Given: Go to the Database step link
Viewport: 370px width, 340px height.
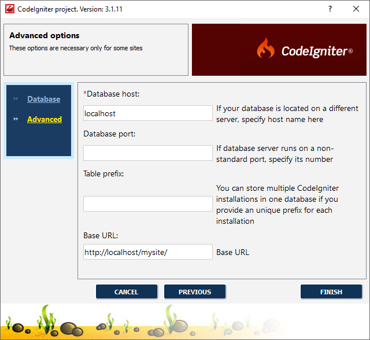Looking at the screenshot, I should [x=44, y=99].
